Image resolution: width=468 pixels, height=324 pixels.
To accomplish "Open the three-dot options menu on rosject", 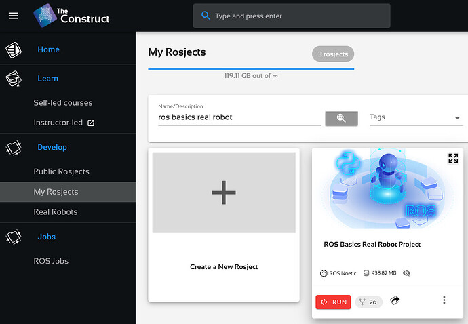I will (x=444, y=300).
